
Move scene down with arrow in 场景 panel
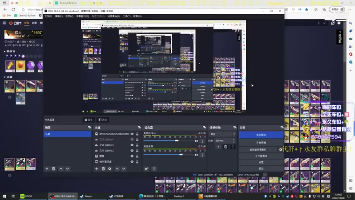click(x=67, y=169)
